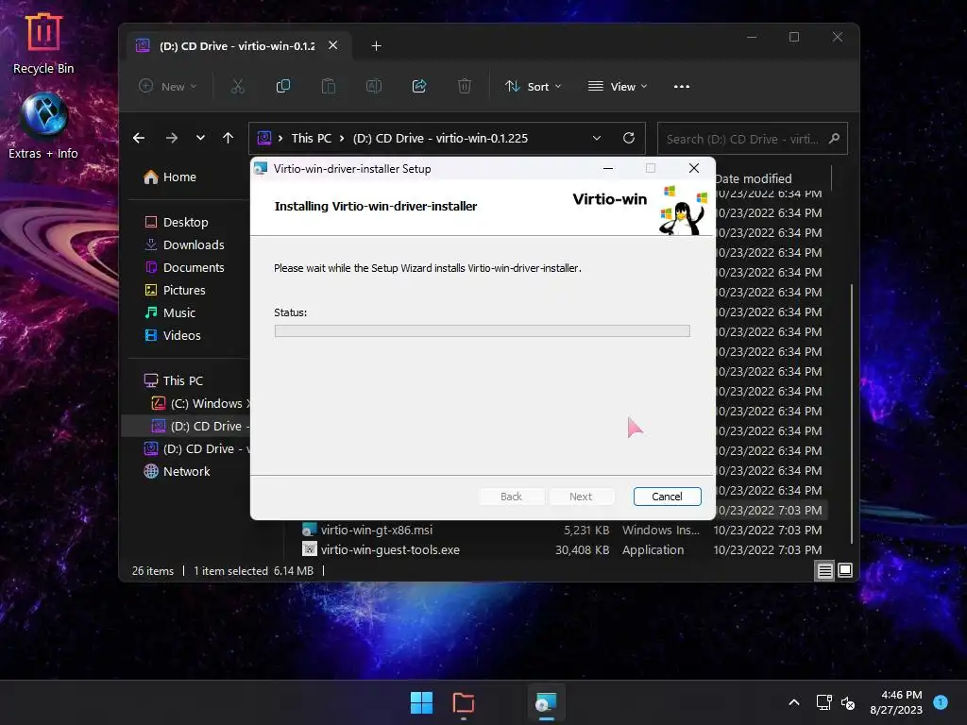This screenshot has height=725, width=967.
Task: Switch to large thumbnails view icon
Action: (x=845, y=571)
